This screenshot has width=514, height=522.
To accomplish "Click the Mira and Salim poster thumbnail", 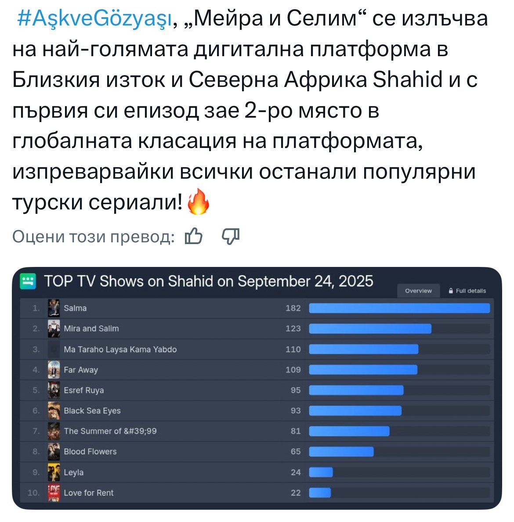I will (x=54, y=329).
